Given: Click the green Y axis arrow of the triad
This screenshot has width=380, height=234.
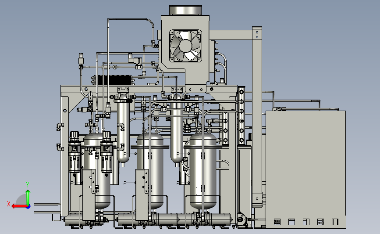Looking at the screenshot, I should tap(28, 197).
